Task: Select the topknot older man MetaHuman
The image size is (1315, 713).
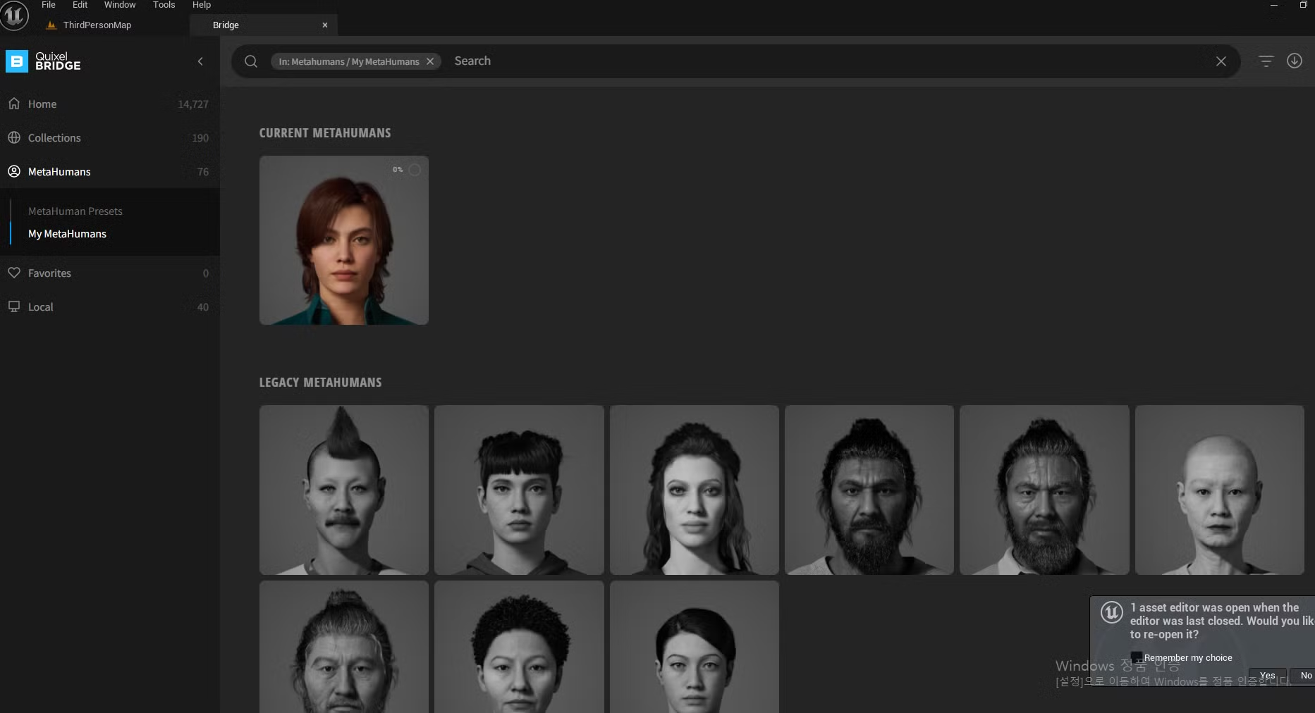Action: click(x=344, y=647)
